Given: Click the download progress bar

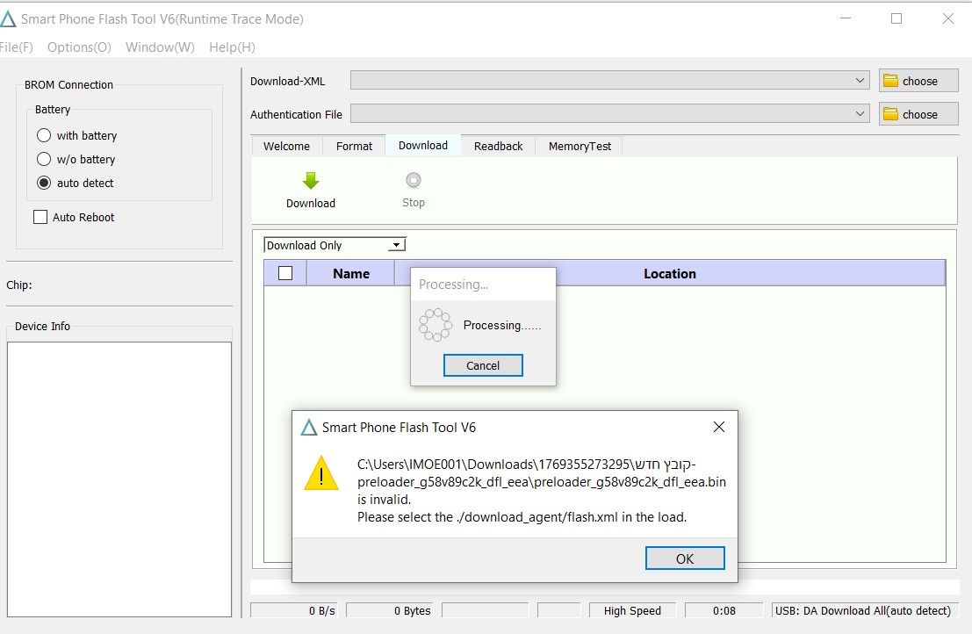Looking at the screenshot, I should [604, 587].
